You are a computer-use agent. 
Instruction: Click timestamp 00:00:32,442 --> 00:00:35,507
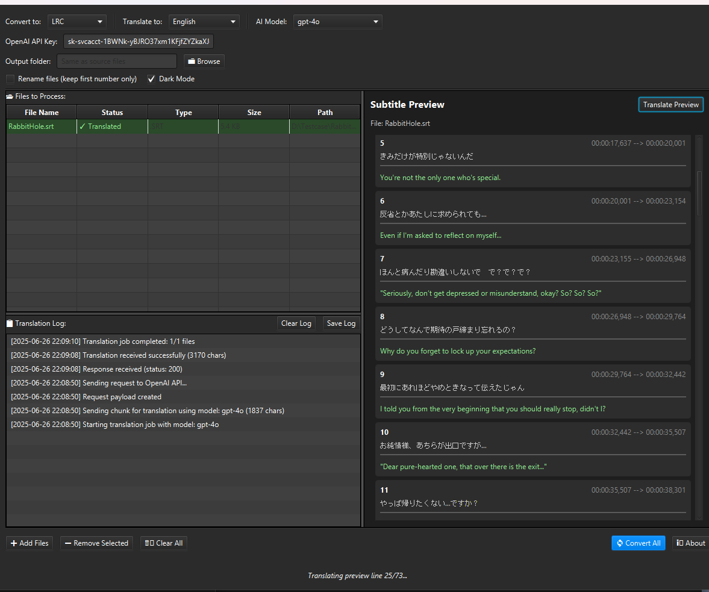click(x=638, y=432)
